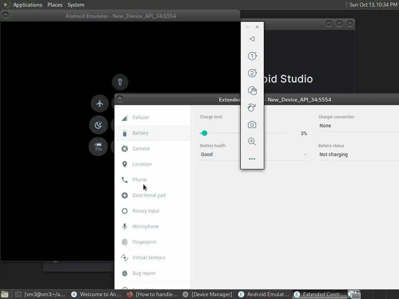Tap the battery 77% tile in emulator
Image resolution: width=399 pixels, height=299 pixels.
click(x=98, y=147)
